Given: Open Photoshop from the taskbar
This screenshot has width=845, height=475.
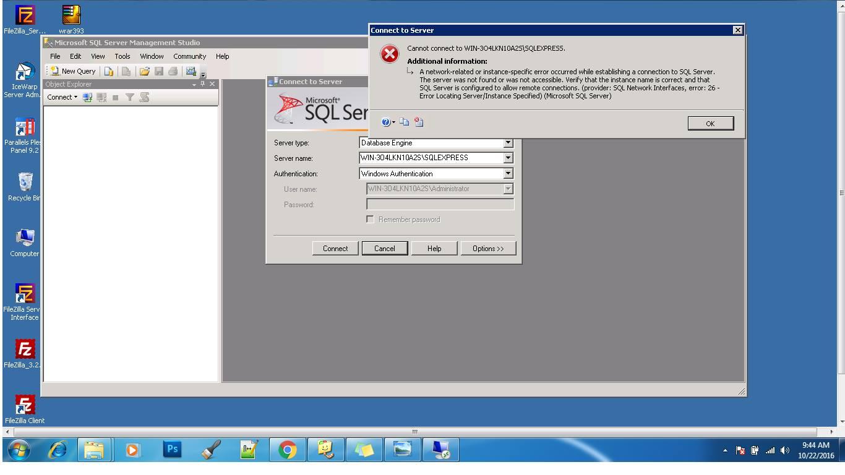Looking at the screenshot, I should click(172, 450).
